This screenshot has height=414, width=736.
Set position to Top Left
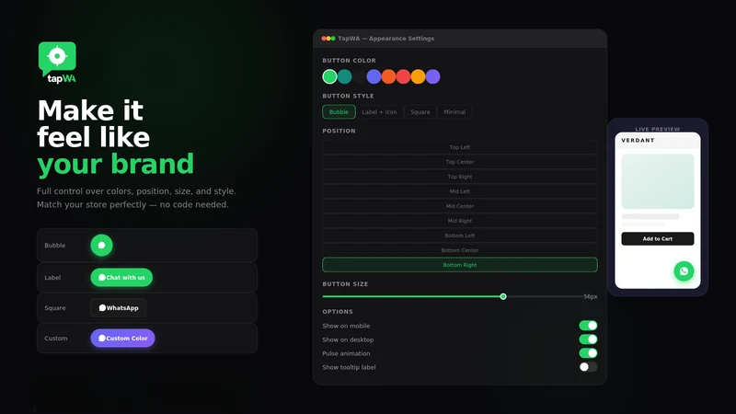click(459, 147)
